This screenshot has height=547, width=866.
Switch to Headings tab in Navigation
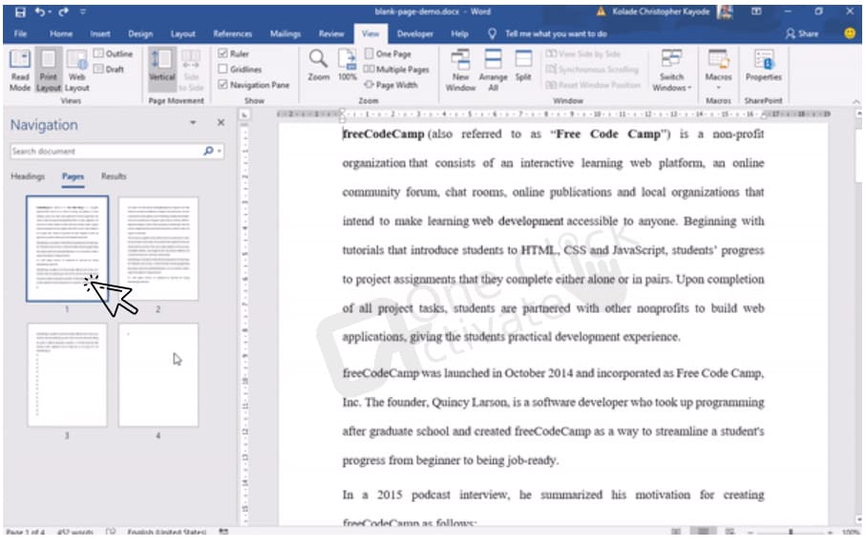tap(28, 176)
